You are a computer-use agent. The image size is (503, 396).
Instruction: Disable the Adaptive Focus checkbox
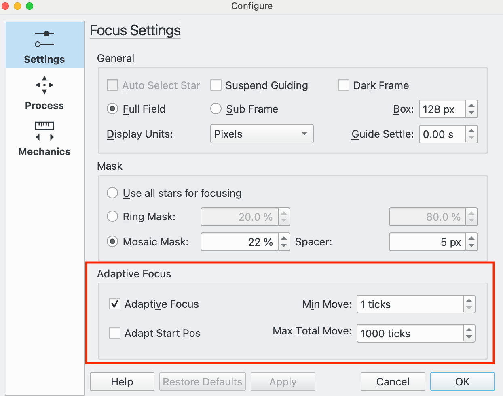115,304
